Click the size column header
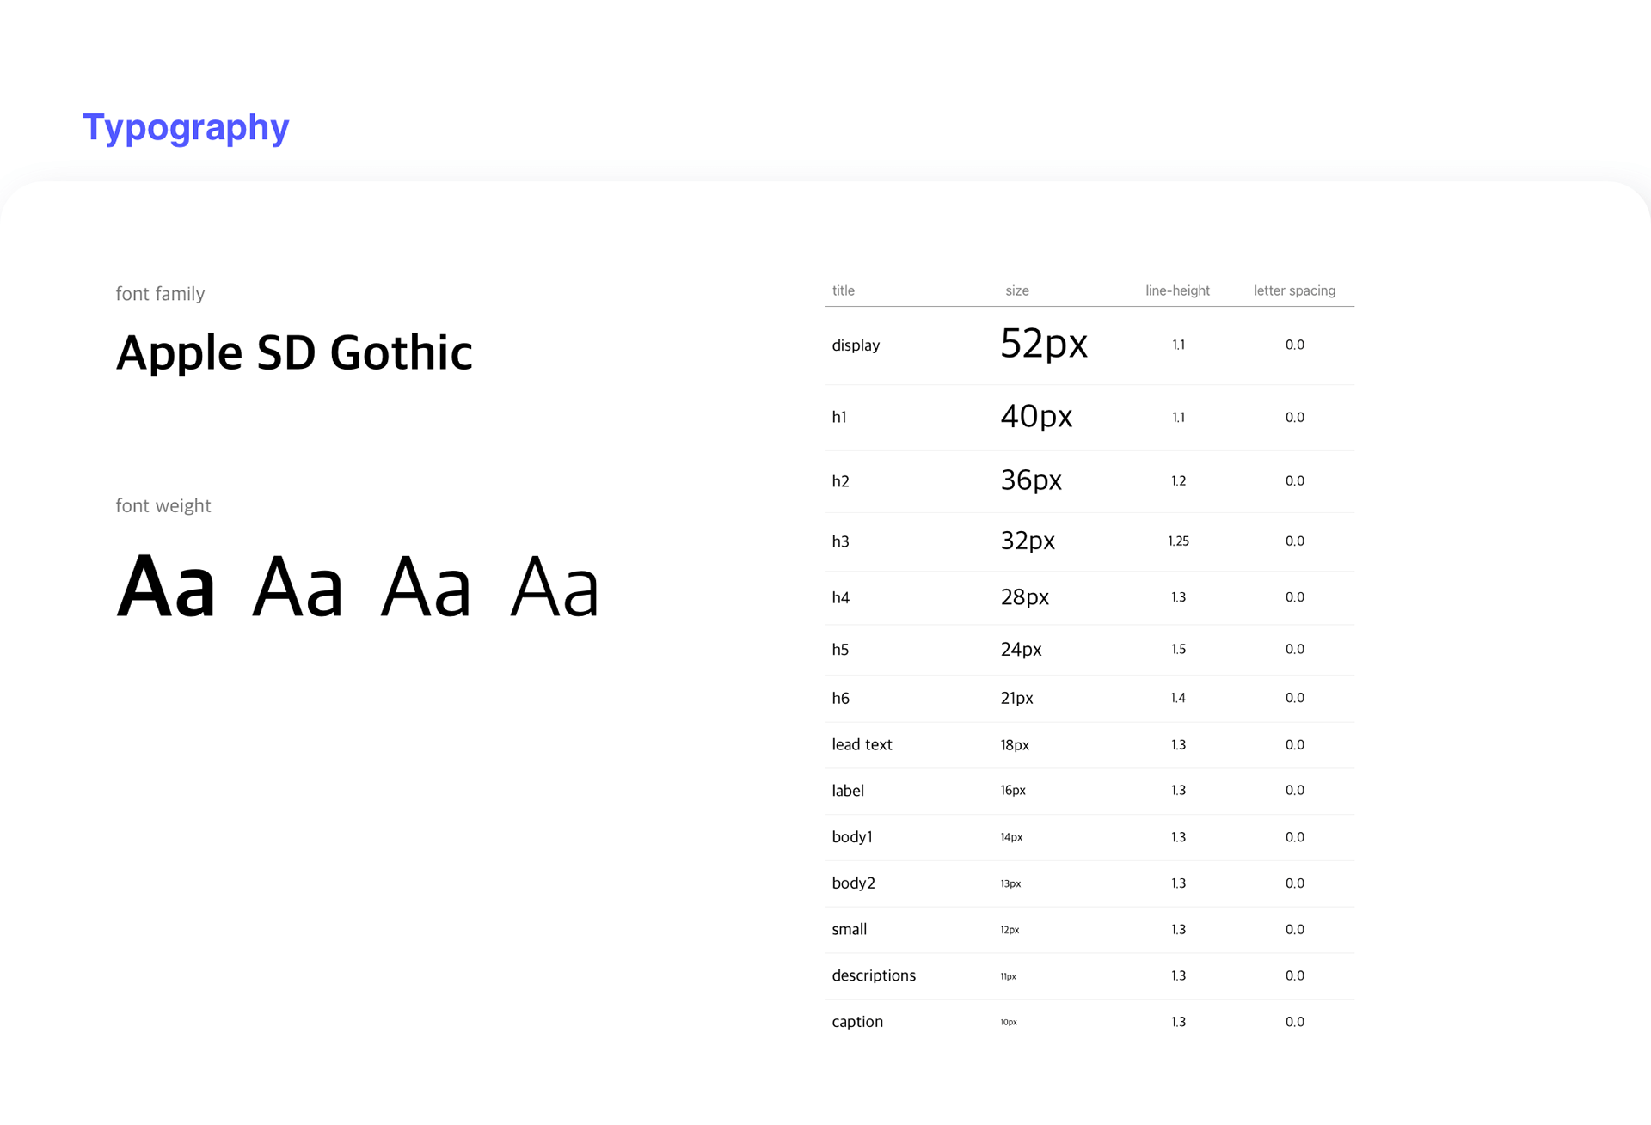The image size is (1651, 1125). tap(1016, 290)
